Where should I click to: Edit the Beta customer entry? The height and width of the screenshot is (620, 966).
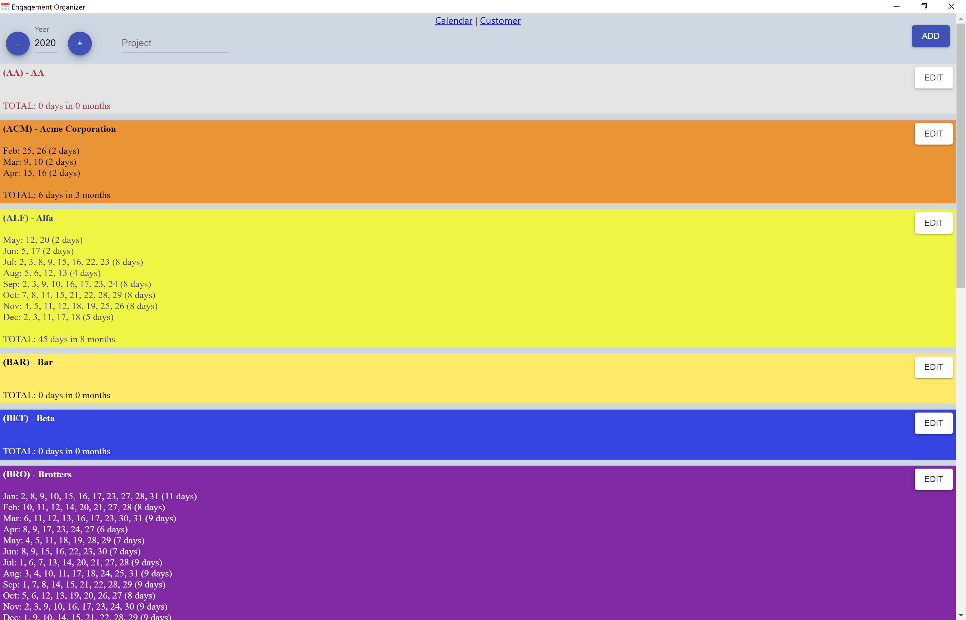pos(933,423)
